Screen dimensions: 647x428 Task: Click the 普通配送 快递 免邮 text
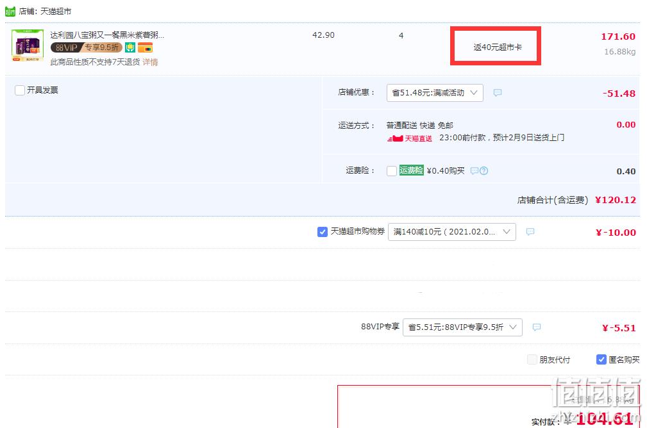[x=419, y=126]
